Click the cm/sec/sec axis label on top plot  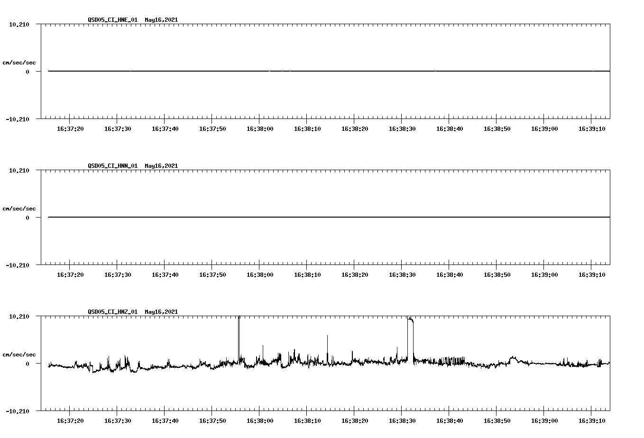pyautogui.click(x=19, y=61)
